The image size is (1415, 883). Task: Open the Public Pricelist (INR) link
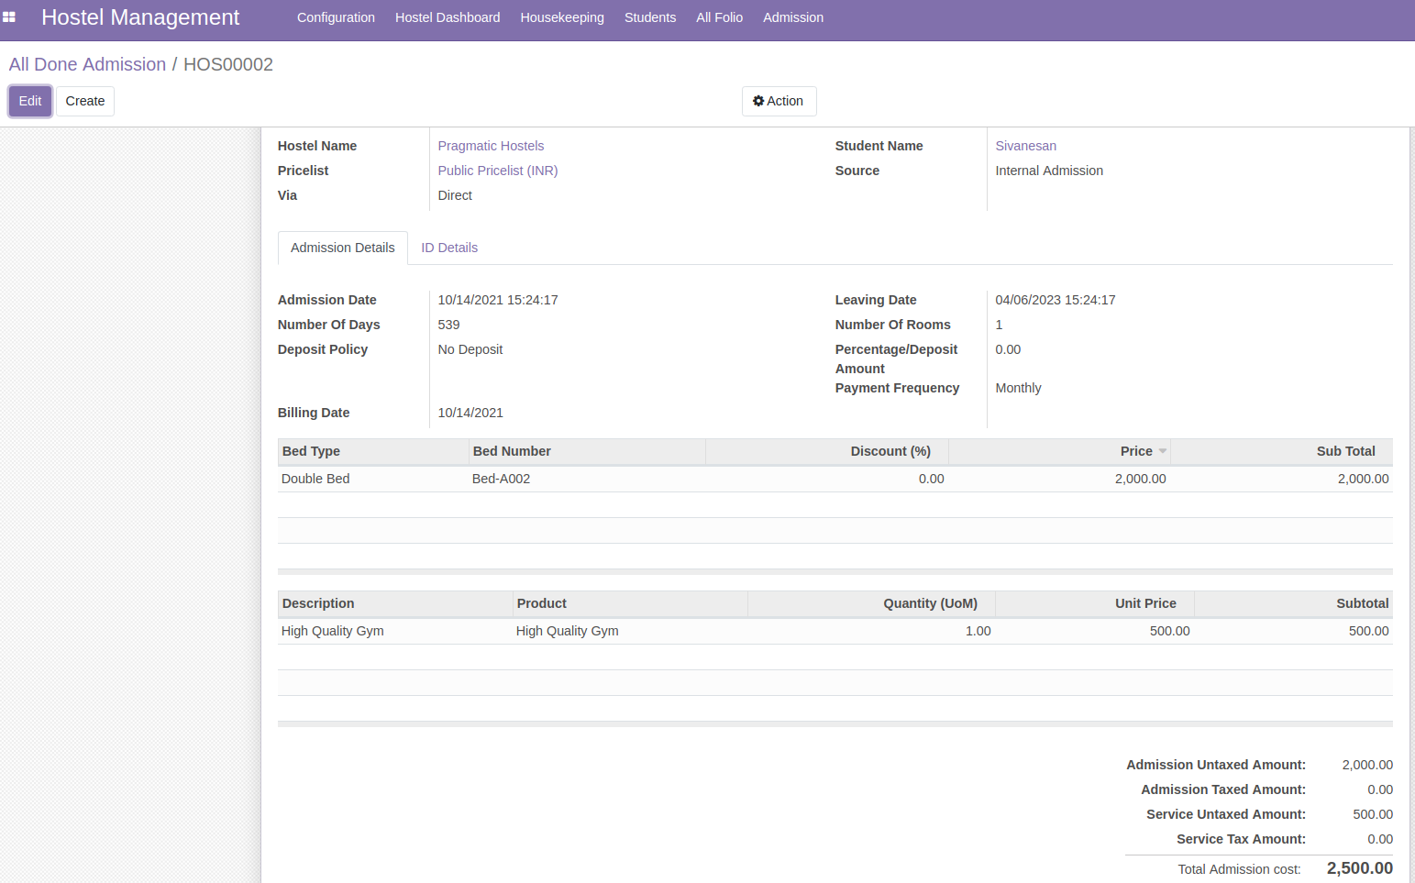[x=498, y=171]
